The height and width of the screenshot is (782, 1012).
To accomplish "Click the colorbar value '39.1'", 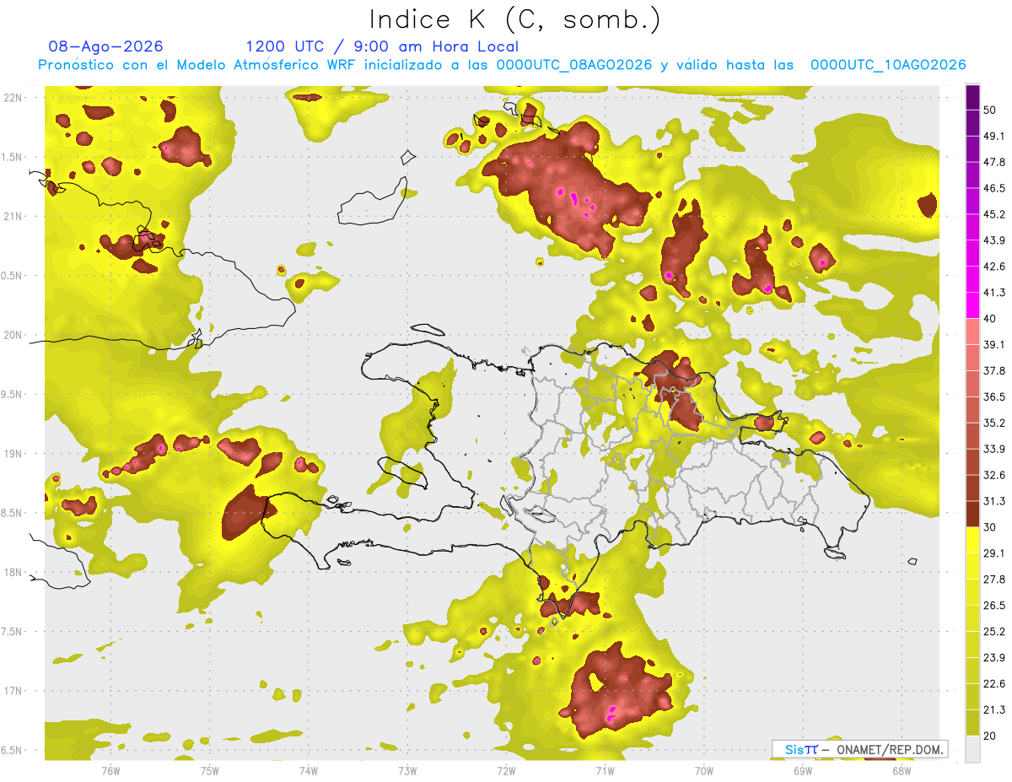I will click(994, 345).
